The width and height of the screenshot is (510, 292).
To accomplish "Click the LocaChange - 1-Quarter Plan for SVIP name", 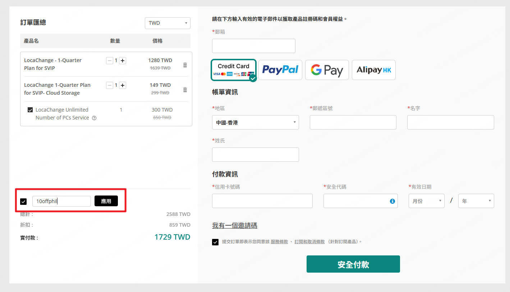I will coord(53,64).
